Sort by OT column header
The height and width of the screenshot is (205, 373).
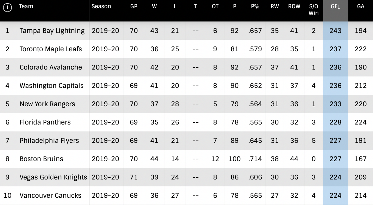tap(215, 7)
